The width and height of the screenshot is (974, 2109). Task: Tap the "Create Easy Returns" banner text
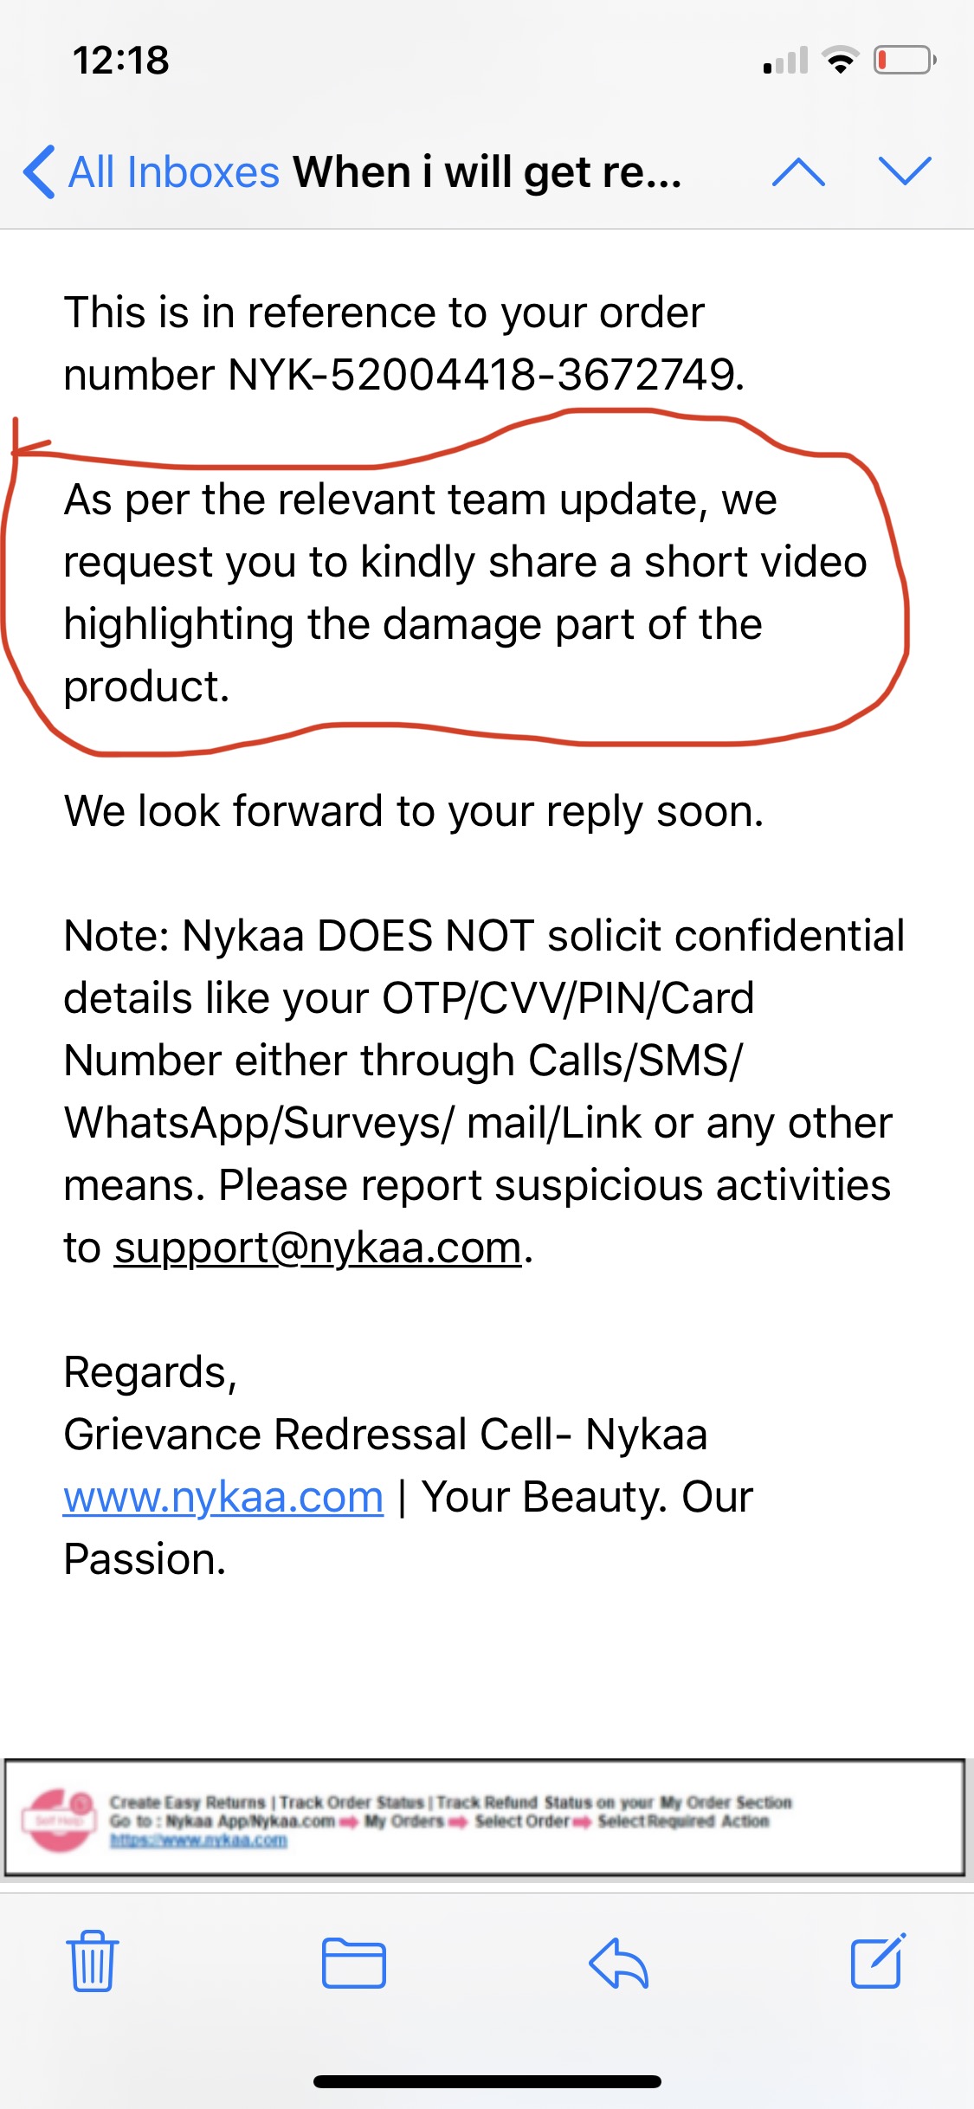point(187,1802)
